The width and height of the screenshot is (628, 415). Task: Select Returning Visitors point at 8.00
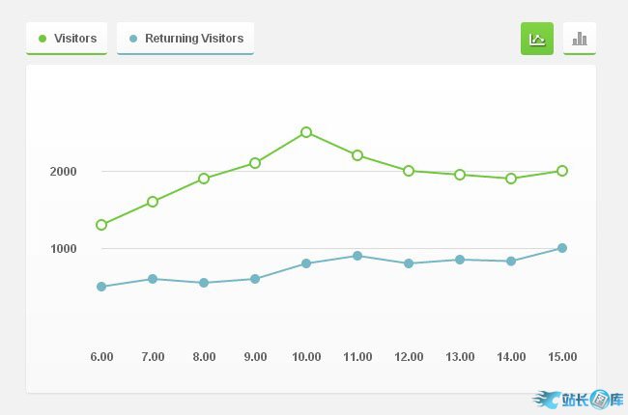[x=204, y=283]
